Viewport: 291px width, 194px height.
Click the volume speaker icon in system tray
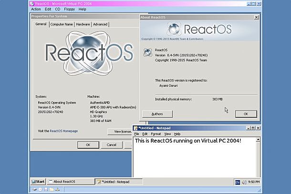coord(244,182)
